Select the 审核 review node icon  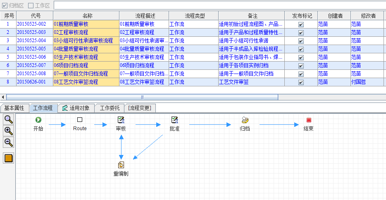pos(121,120)
